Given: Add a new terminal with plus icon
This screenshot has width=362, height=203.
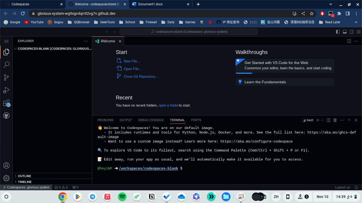Looking at the screenshot, I should tap(318, 120).
